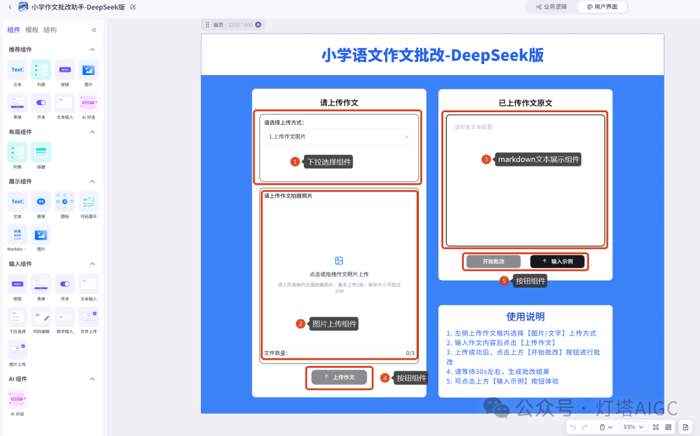Collapse the 输入组件 section

pyautogui.click(x=93, y=264)
